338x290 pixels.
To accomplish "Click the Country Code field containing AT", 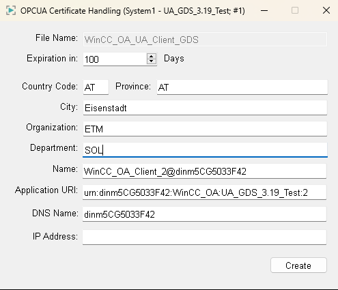I will pyautogui.click(x=96, y=87).
